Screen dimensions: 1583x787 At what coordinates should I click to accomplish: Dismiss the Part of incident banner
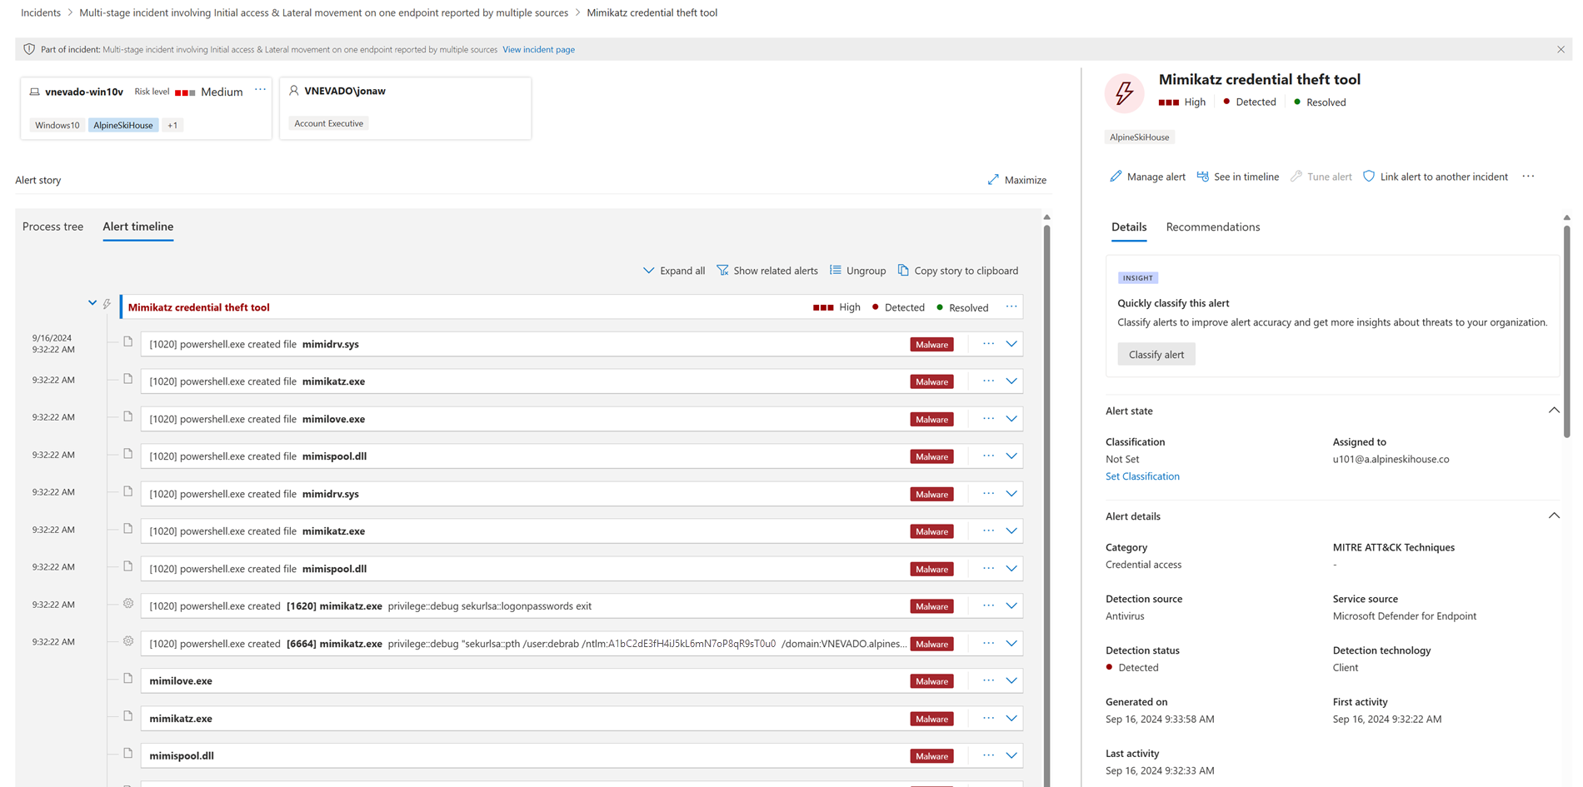1561,49
